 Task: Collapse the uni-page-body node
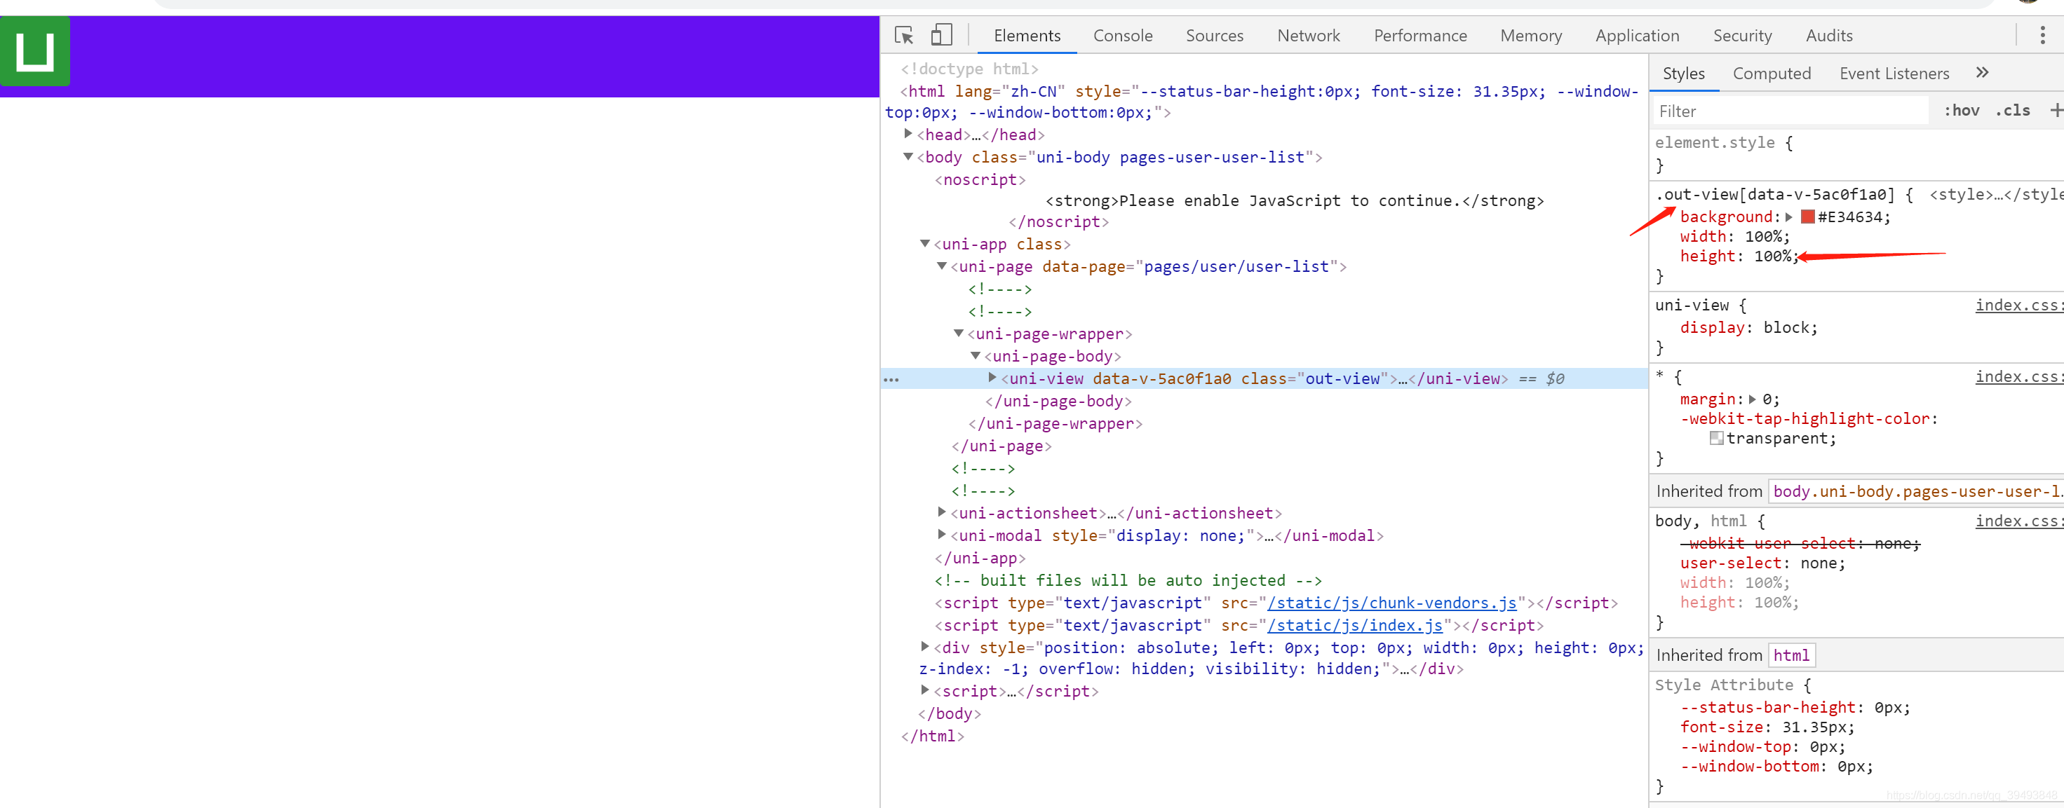pyautogui.click(x=975, y=355)
